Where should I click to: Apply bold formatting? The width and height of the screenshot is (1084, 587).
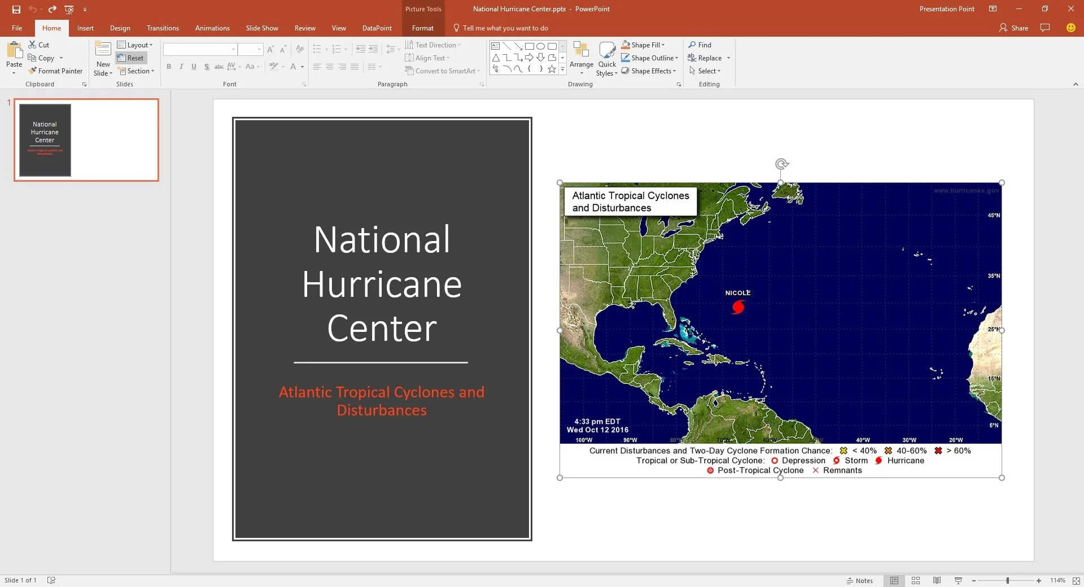[169, 67]
